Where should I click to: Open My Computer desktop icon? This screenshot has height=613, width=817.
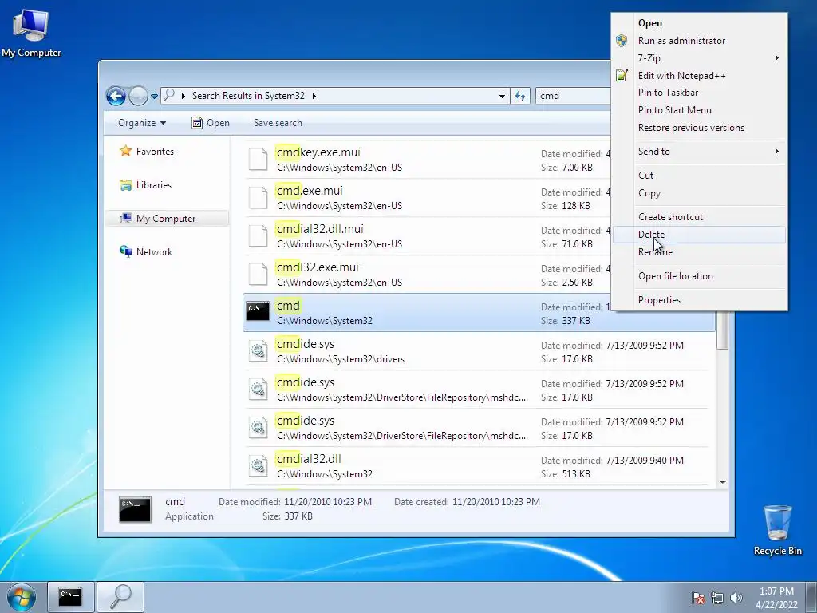pyautogui.click(x=31, y=34)
